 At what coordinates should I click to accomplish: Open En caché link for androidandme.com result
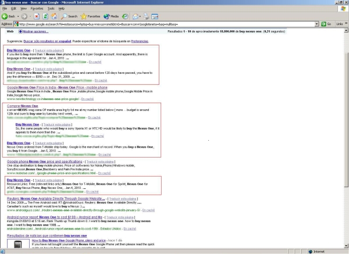[x=130, y=228]
